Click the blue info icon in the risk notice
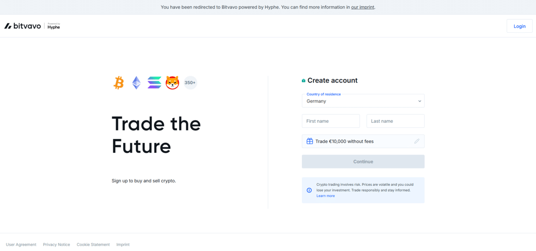536x251 pixels. (x=309, y=190)
